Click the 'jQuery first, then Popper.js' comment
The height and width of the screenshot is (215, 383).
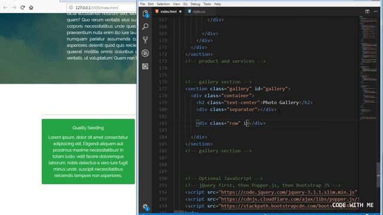coord(263,185)
